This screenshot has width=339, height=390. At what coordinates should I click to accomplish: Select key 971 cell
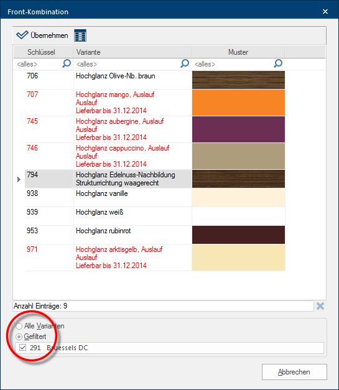tap(49, 258)
